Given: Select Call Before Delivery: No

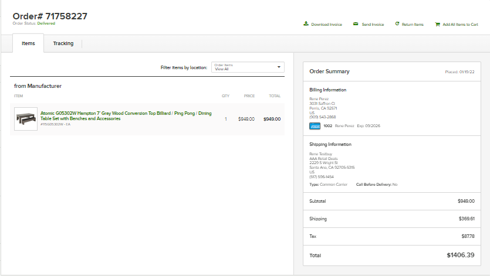Looking at the screenshot, I should [377, 185].
